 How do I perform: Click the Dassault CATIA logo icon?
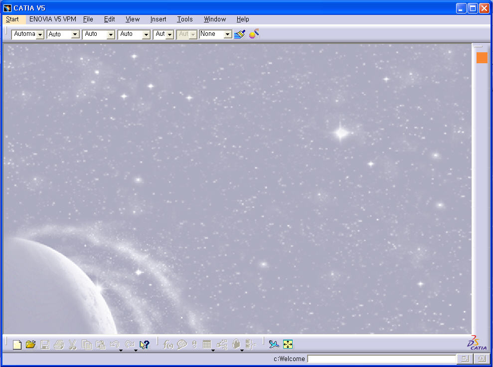(x=477, y=343)
